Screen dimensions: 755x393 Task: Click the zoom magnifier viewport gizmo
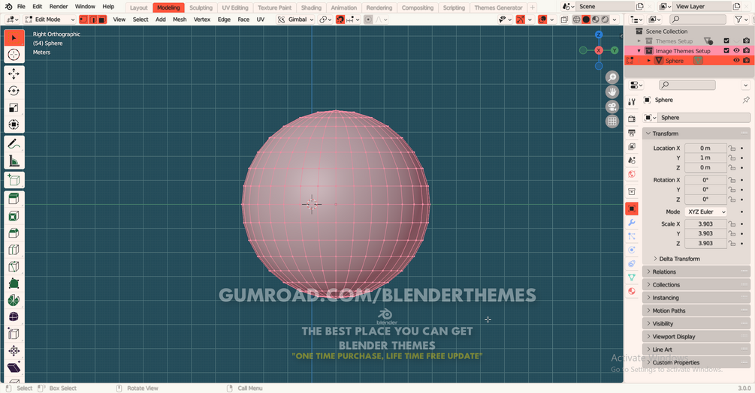[x=612, y=76]
